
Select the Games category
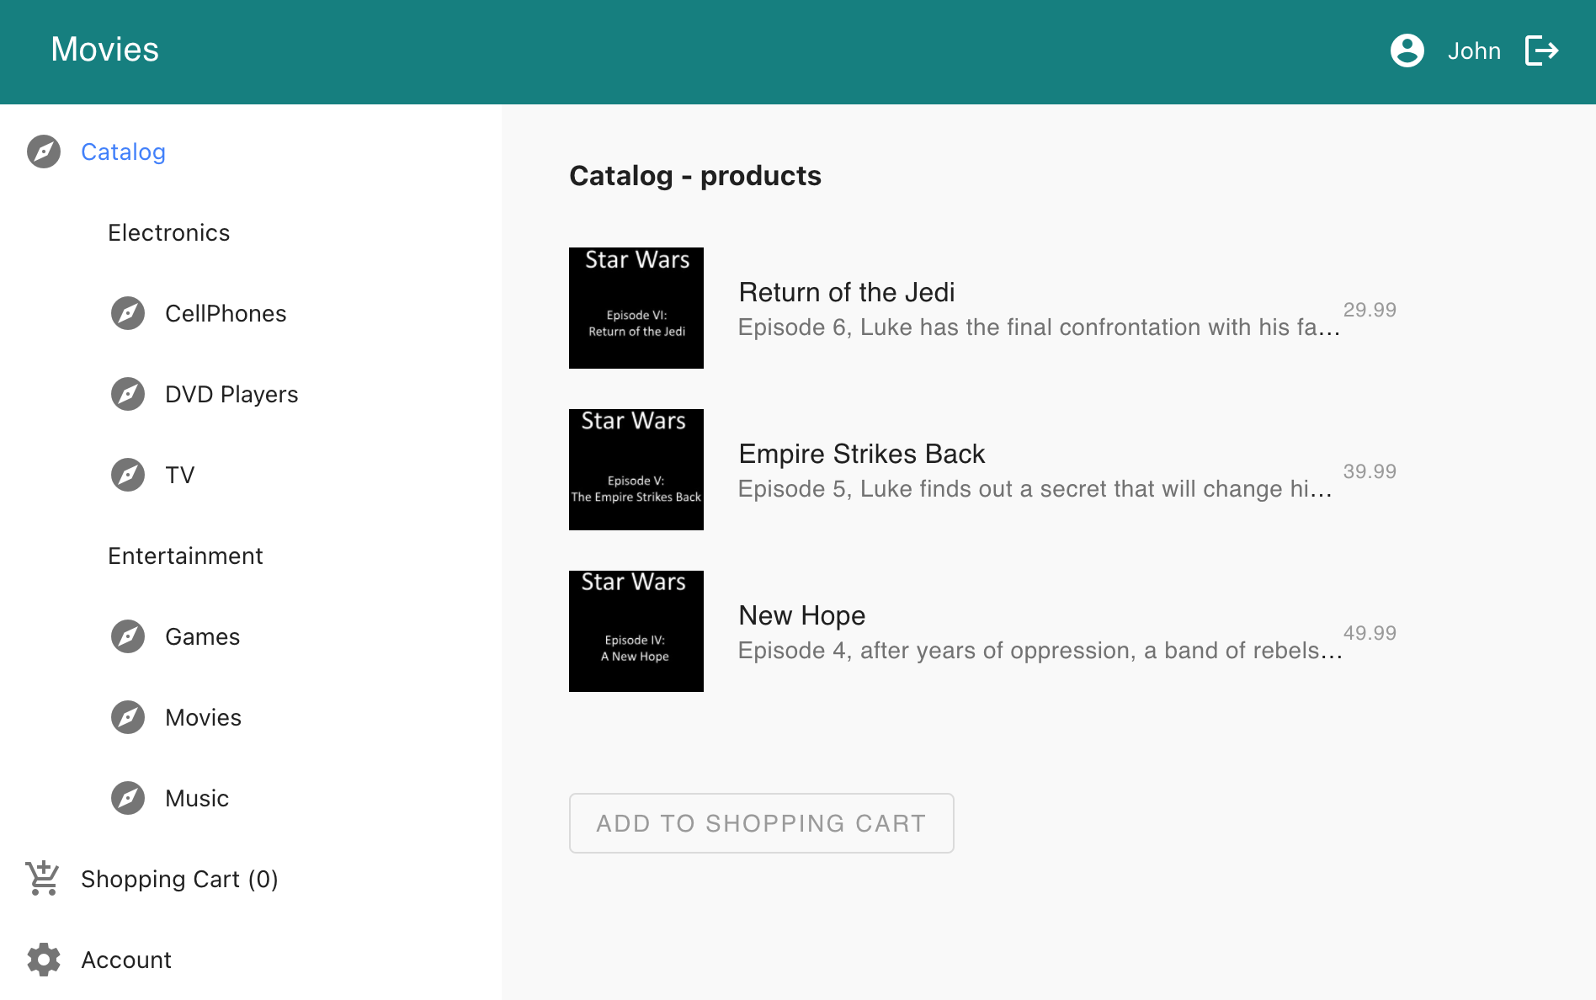(x=203, y=636)
